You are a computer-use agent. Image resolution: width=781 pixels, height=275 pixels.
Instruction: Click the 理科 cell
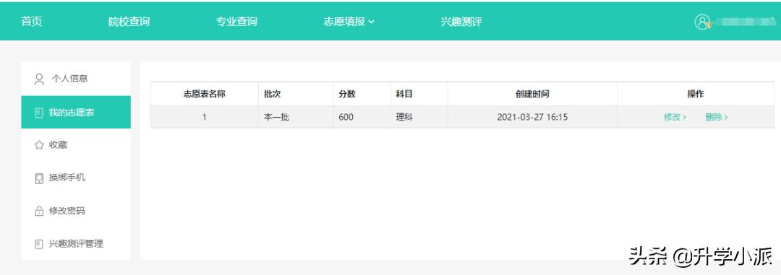pos(419,118)
